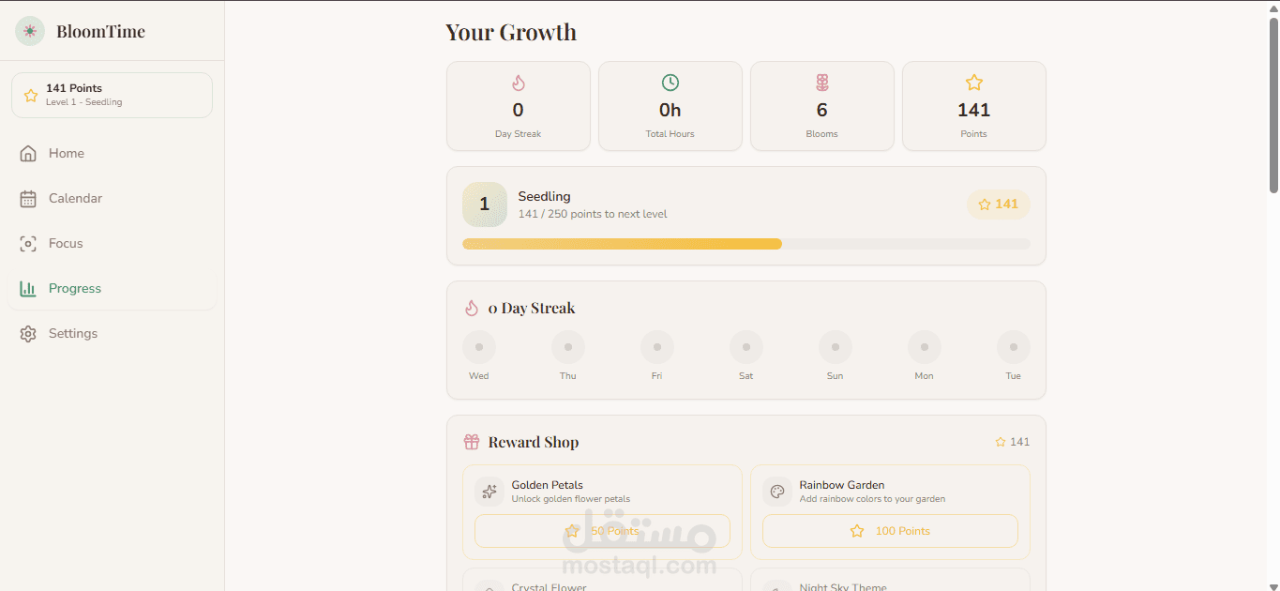
Task: Click the flower icon above Blooms
Action: click(x=822, y=83)
